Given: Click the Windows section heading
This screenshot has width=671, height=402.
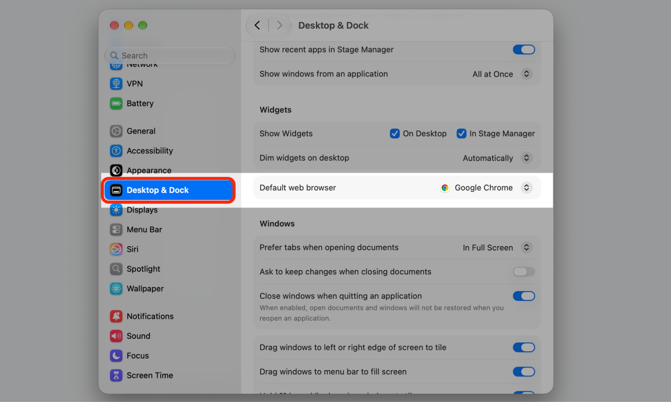Looking at the screenshot, I should 277,224.
